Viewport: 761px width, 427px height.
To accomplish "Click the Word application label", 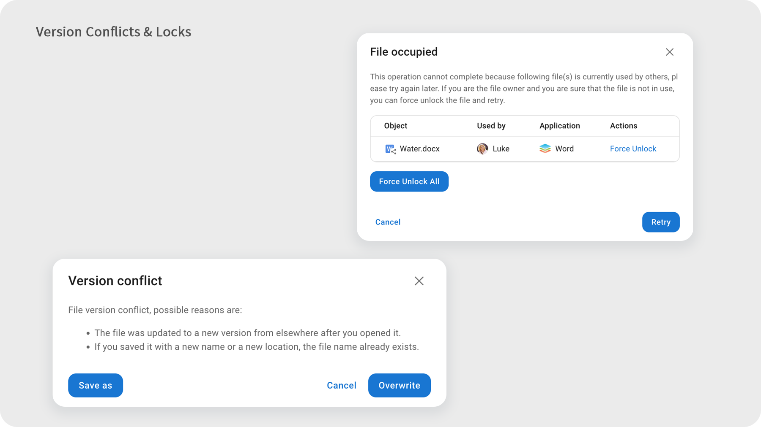I will [564, 149].
